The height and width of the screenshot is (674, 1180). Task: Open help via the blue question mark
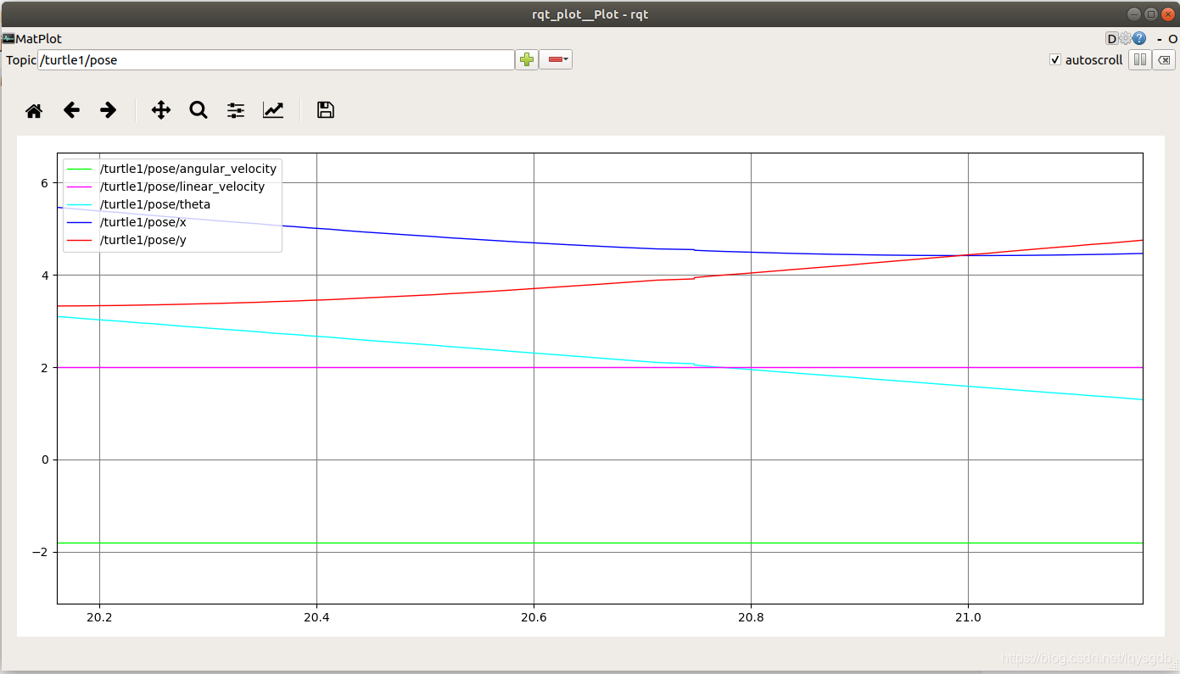point(1139,38)
